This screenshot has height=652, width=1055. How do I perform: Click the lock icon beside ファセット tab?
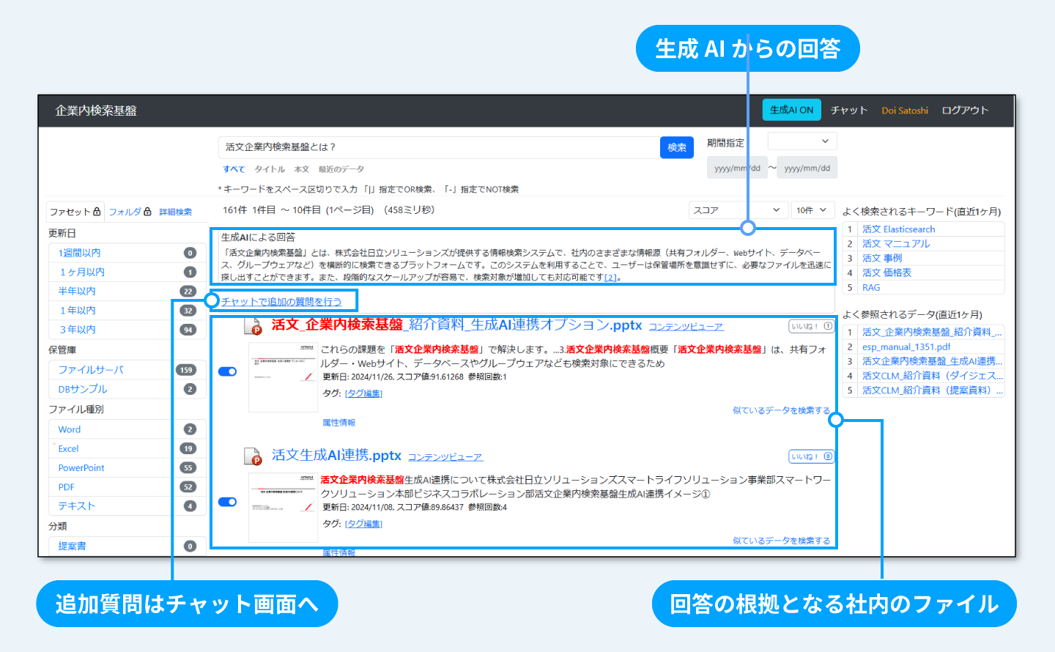point(97,212)
